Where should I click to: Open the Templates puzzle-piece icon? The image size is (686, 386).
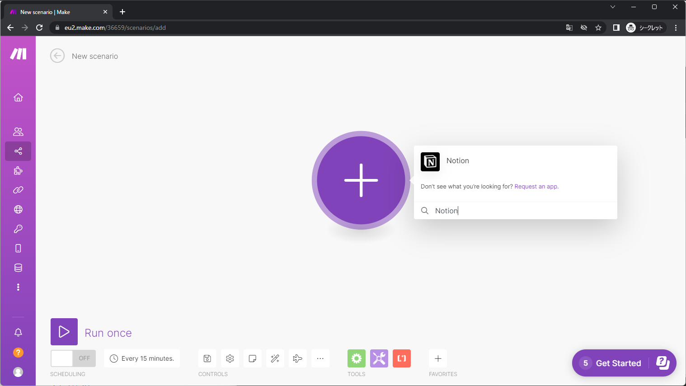tap(18, 170)
